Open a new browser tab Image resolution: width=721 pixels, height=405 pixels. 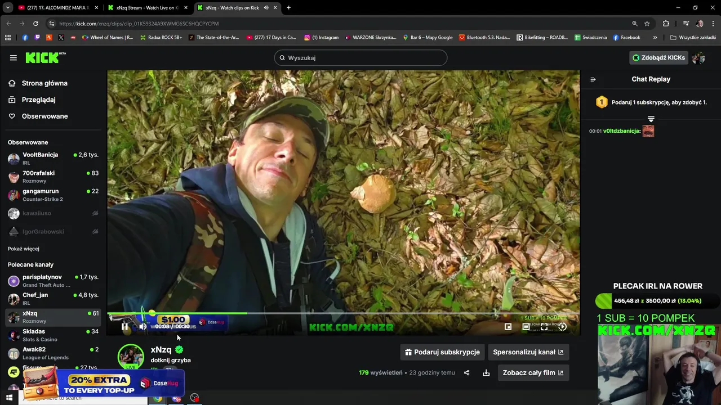point(288,8)
